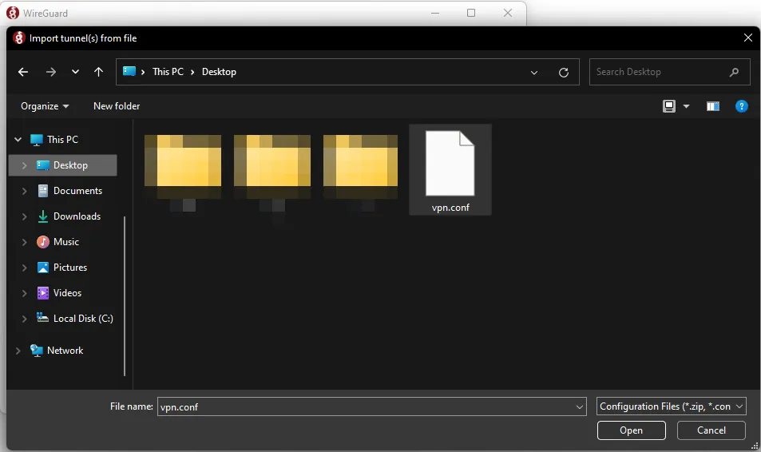Refresh the Desktop folder view
The width and height of the screenshot is (761, 452).
click(564, 73)
